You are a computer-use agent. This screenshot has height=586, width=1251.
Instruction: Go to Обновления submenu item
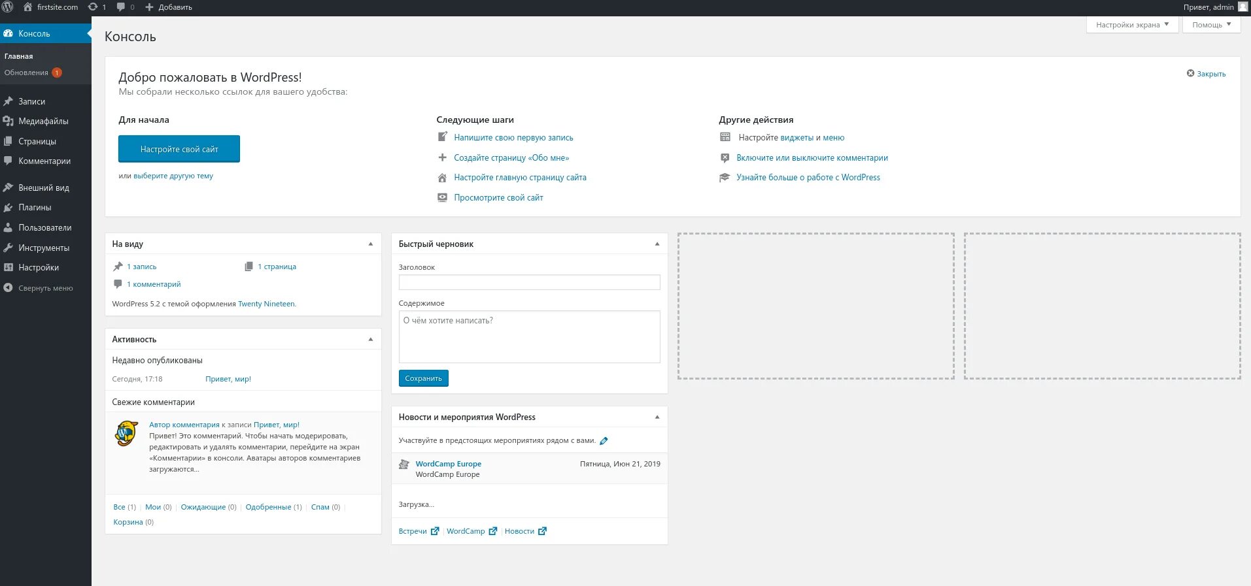coord(33,73)
